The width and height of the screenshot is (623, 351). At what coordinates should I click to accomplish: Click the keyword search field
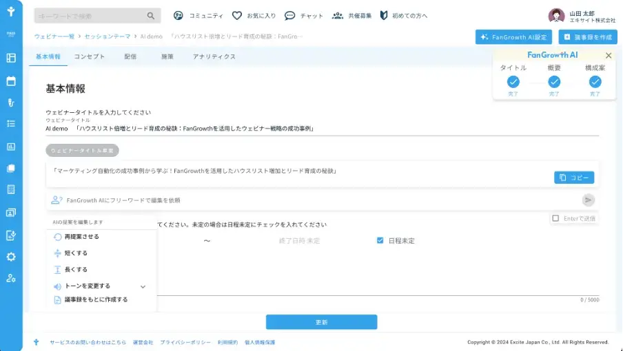click(x=97, y=16)
